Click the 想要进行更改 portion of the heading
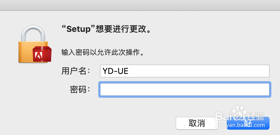The width and height of the screenshot is (280, 135). (x=121, y=29)
